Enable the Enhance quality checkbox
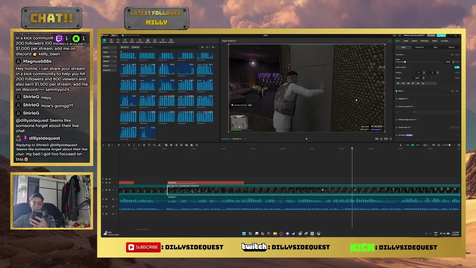Image resolution: width=476 pixels, height=268 pixels. click(396, 106)
